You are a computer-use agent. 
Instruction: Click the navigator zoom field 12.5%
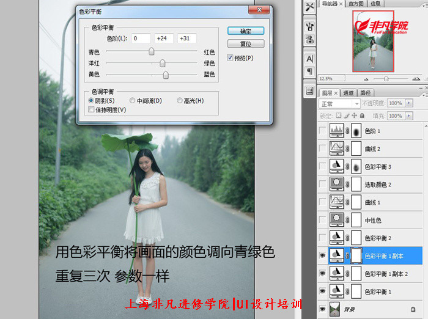pos(331,79)
